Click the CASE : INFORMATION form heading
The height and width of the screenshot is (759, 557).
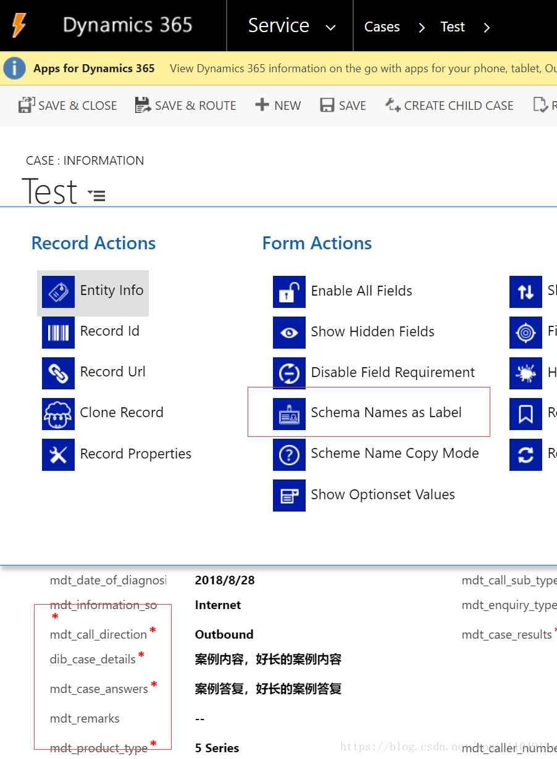85,160
